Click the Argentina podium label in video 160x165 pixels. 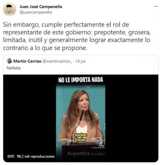click(x=78, y=154)
